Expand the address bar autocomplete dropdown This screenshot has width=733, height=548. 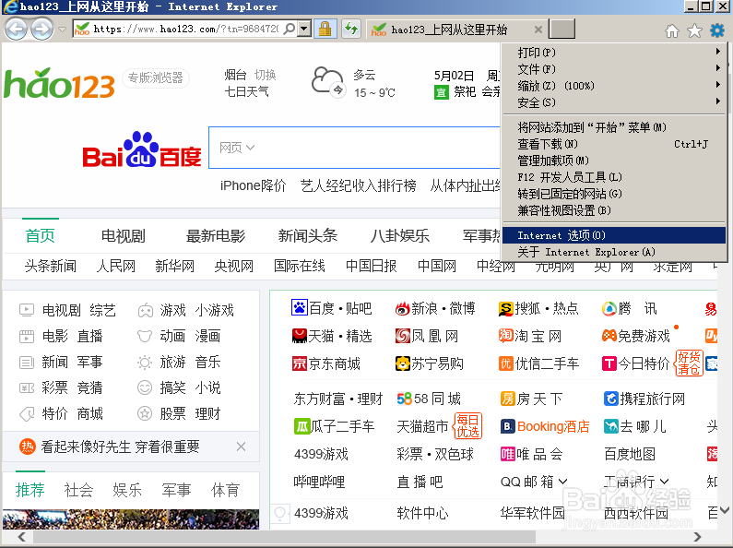click(x=304, y=29)
